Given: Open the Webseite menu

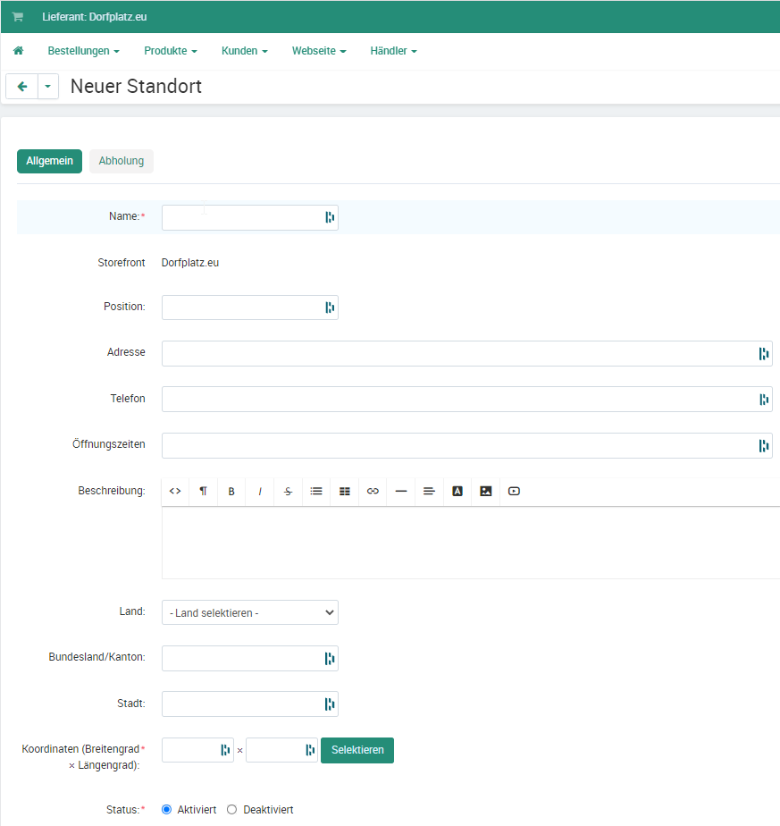Looking at the screenshot, I should coord(319,51).
